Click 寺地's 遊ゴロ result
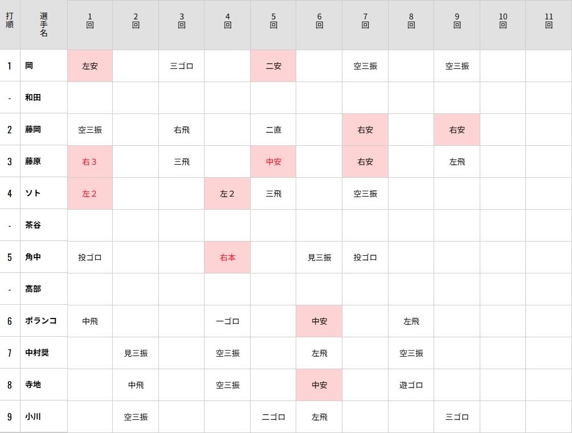The image size is (572, 433). click(x=411, y=385)
